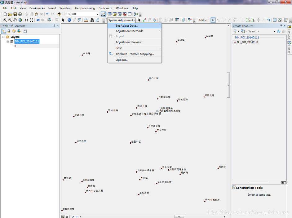This screenshot has width=292, height=218.
Task: Toggle List By Drawing Order view
Action: pos(4,31)
